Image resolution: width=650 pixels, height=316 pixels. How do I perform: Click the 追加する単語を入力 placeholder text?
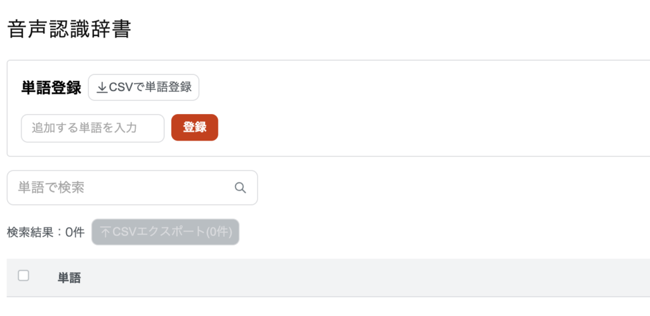pyautogui.click(x=84, y=128)
